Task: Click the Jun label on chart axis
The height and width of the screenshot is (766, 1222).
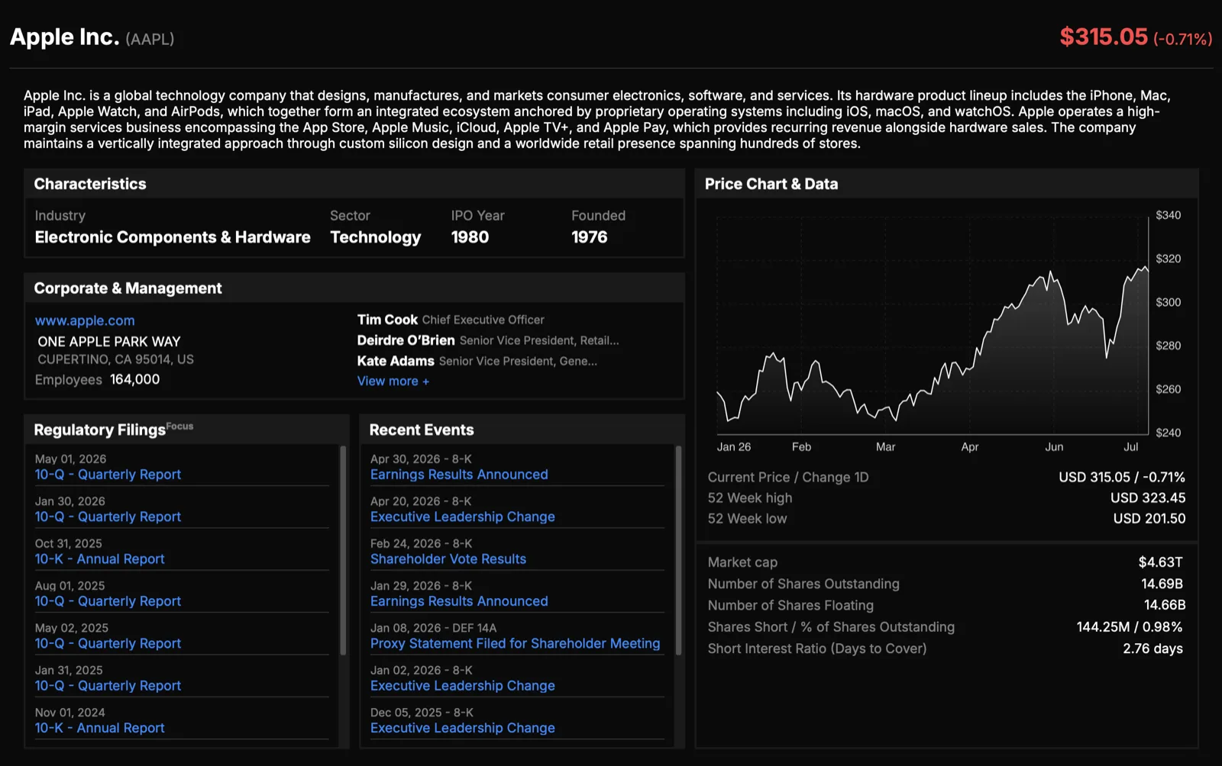Action: [x=1054, y=447]
